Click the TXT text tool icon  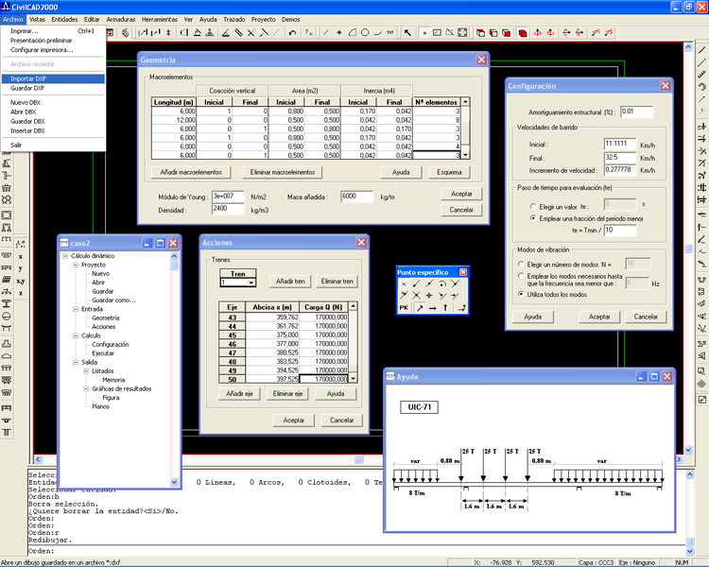point(390,32)
